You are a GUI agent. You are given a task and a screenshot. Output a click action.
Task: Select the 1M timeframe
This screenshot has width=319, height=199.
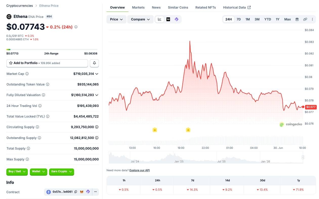tap(248, 19)
